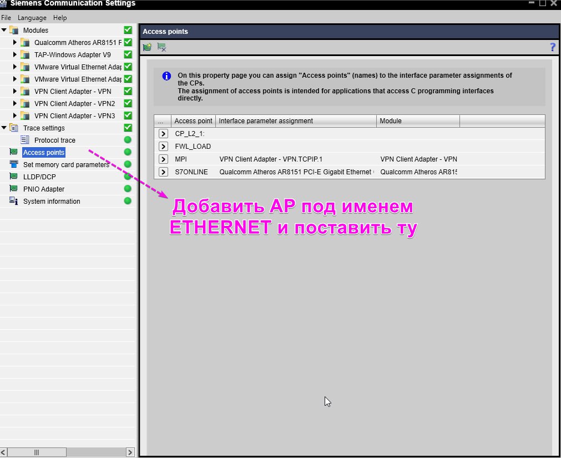Expand the VPN Client Adapter - VPN3 node
The image size is (561, 458).
(x=14, y=115)
